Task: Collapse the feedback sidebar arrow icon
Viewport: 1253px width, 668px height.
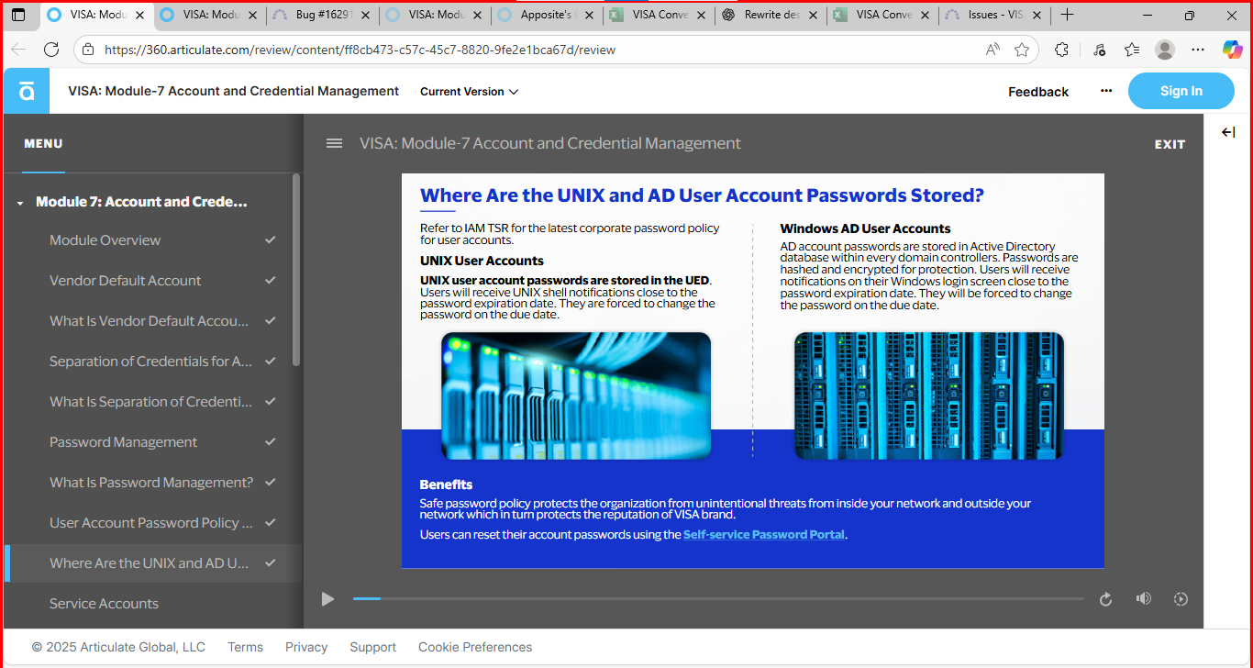Action: [x=1228, y=132]
